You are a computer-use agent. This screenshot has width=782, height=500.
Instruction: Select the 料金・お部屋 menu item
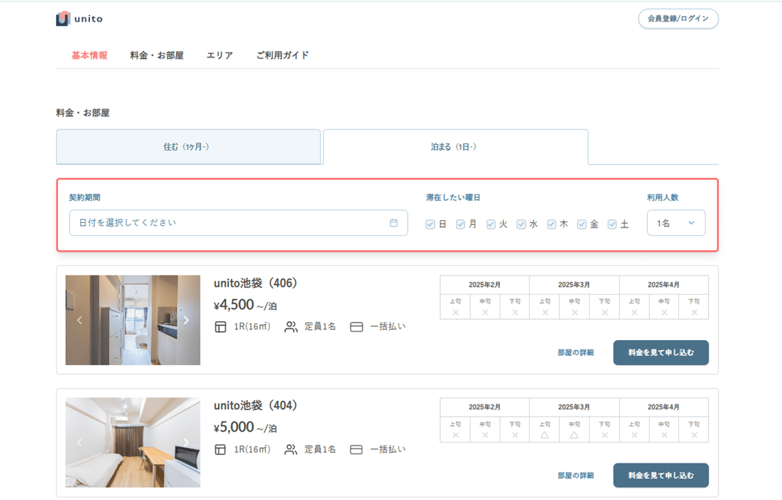pyautogui.click(x=157, y=55)
